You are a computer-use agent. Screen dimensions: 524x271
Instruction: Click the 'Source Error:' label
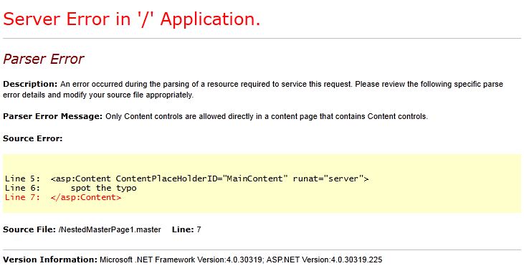(x=33, y=138)
